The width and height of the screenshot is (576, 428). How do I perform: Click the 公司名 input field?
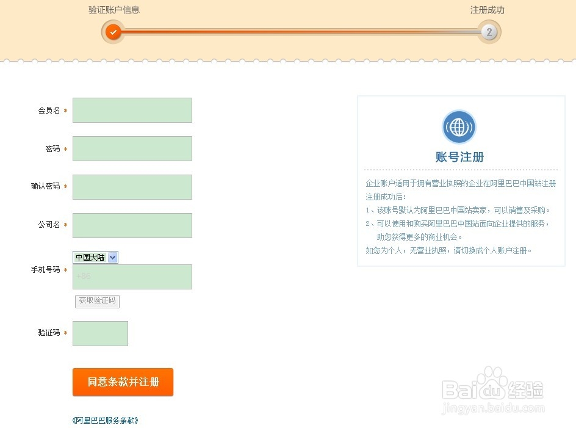click(132, 225)
